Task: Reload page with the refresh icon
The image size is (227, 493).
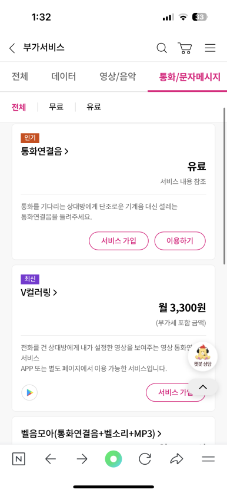Action: [x=145, y=459]
